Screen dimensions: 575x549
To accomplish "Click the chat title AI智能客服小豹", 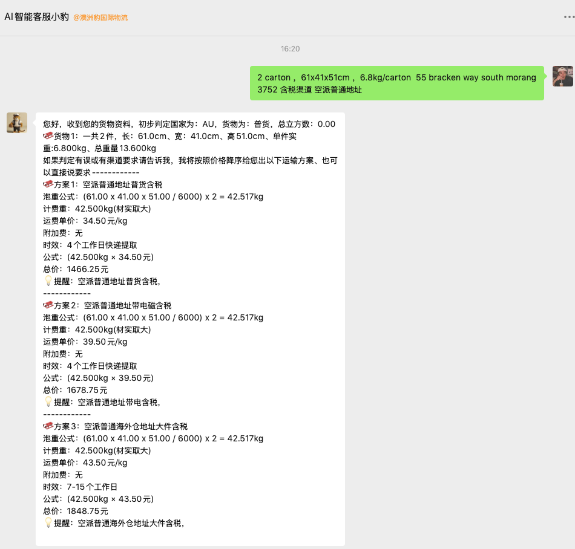I will (36, 17).
